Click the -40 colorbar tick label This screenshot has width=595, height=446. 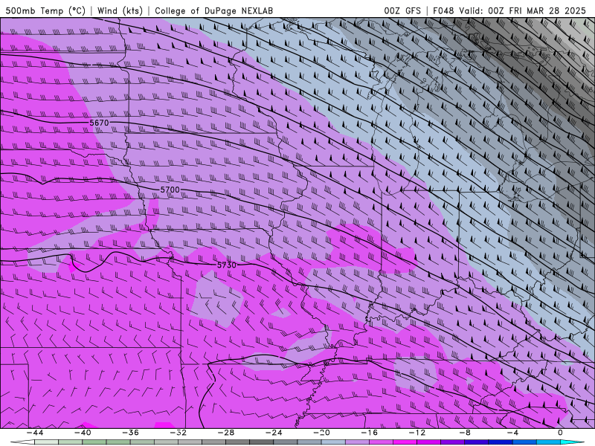click(x=83, y=433)
